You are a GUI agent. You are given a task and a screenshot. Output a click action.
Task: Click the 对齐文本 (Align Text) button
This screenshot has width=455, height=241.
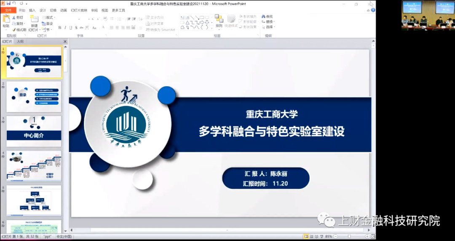click(155, 24)
